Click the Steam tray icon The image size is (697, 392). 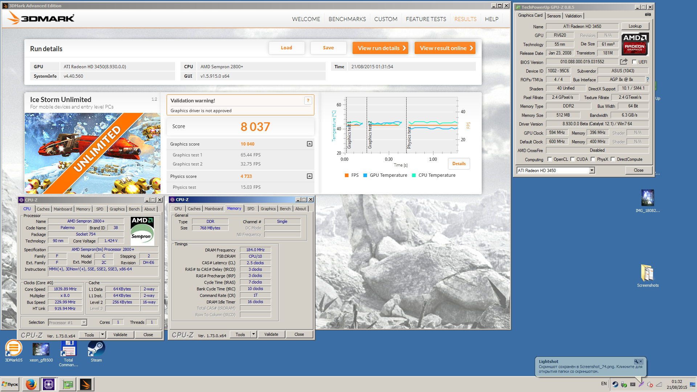tap(615, 384)
